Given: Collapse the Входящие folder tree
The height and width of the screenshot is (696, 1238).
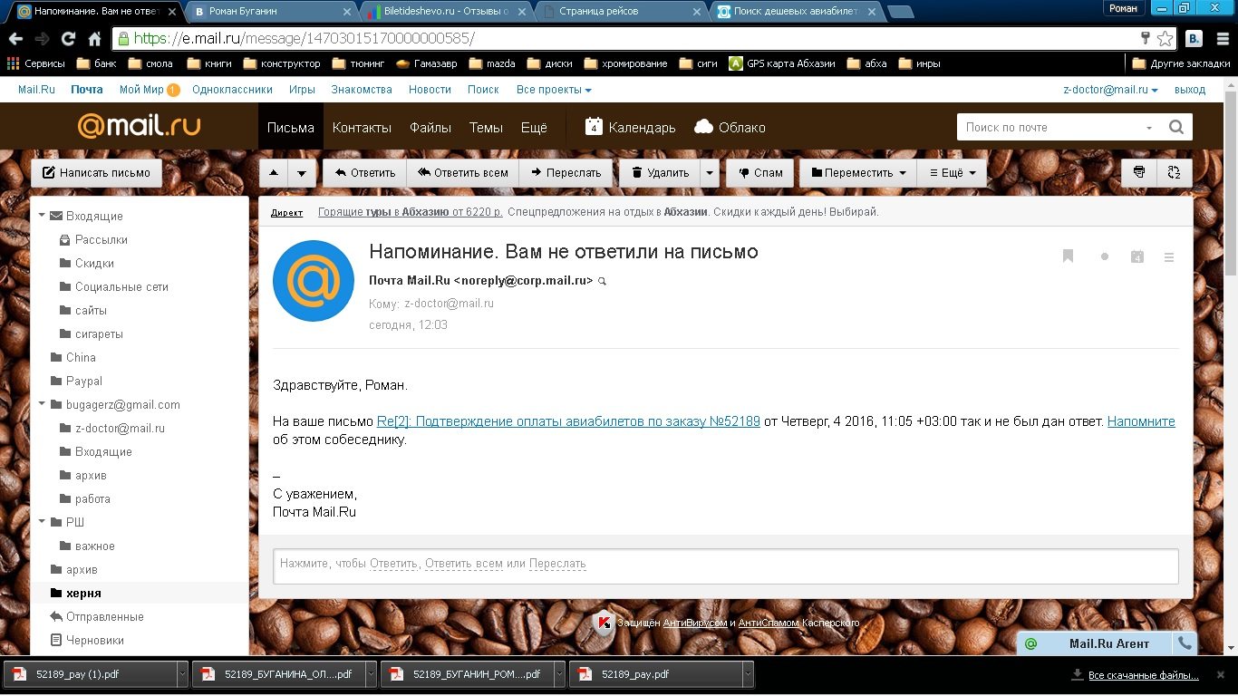Looking at the screenshot, I should click(x=42, y=216).
